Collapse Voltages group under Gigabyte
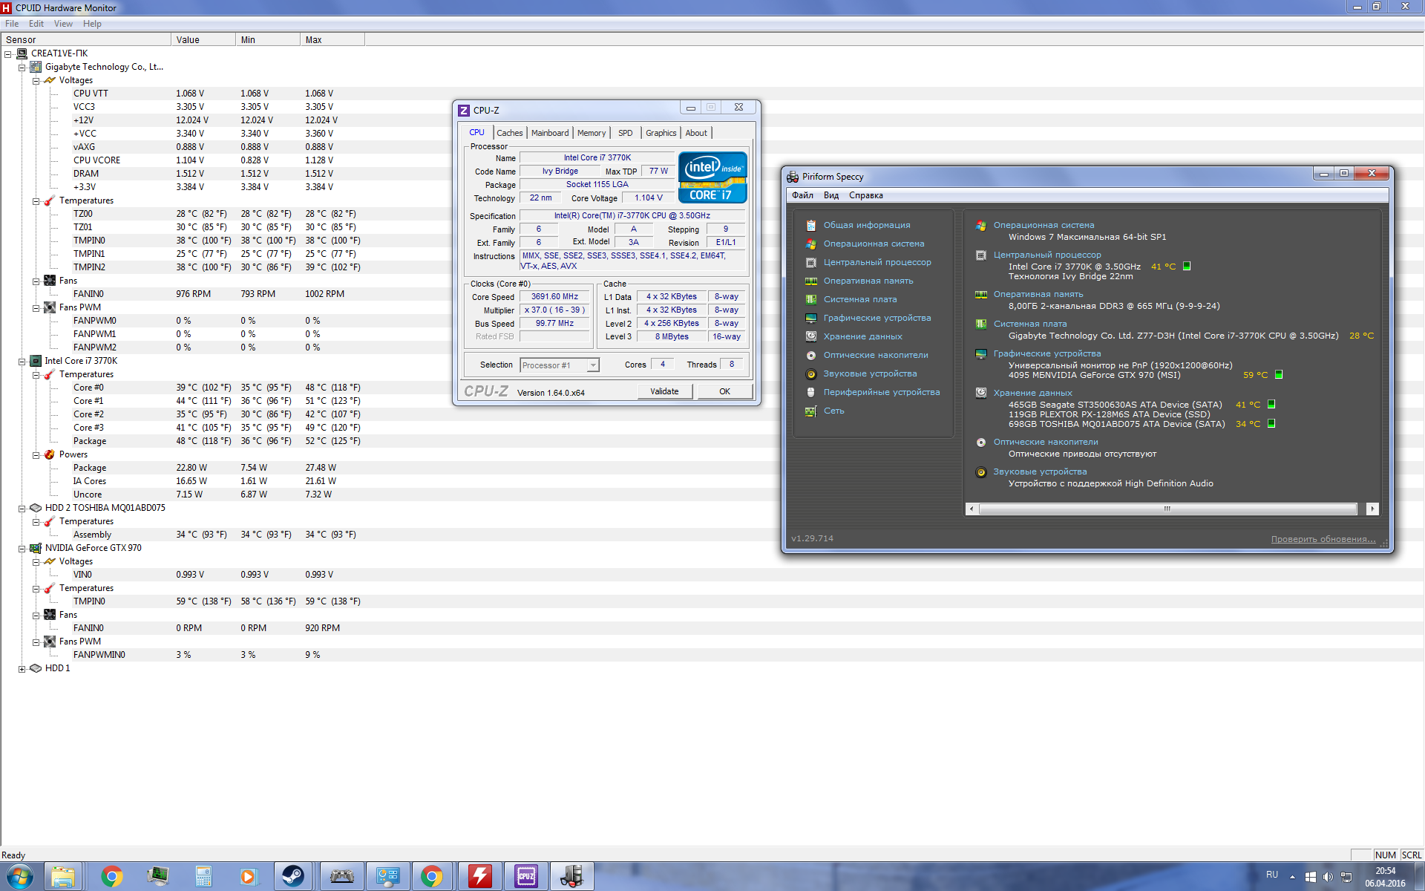1425x891 pixels. (36, 80)
